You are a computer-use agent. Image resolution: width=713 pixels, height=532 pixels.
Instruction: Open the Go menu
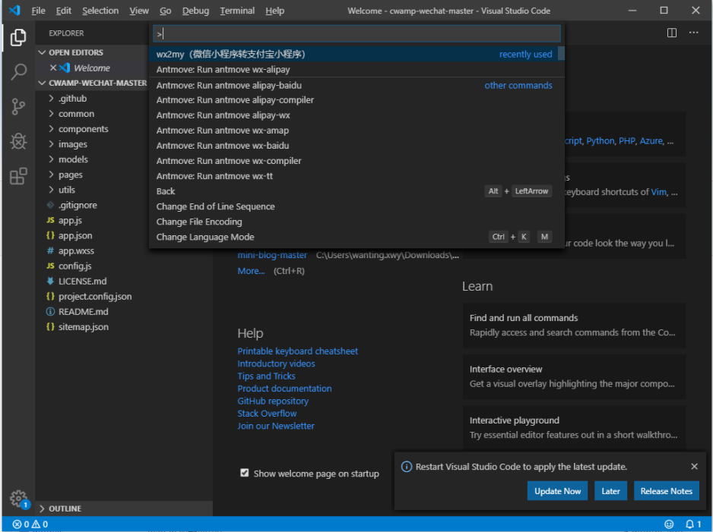(x=166, y=11)
